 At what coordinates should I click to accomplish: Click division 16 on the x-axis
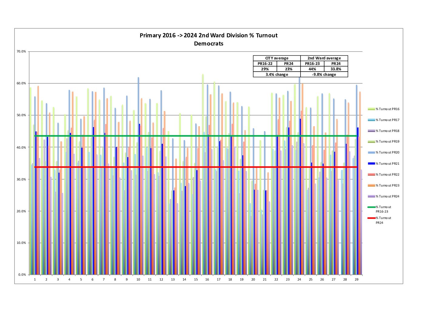pos(207,280)
